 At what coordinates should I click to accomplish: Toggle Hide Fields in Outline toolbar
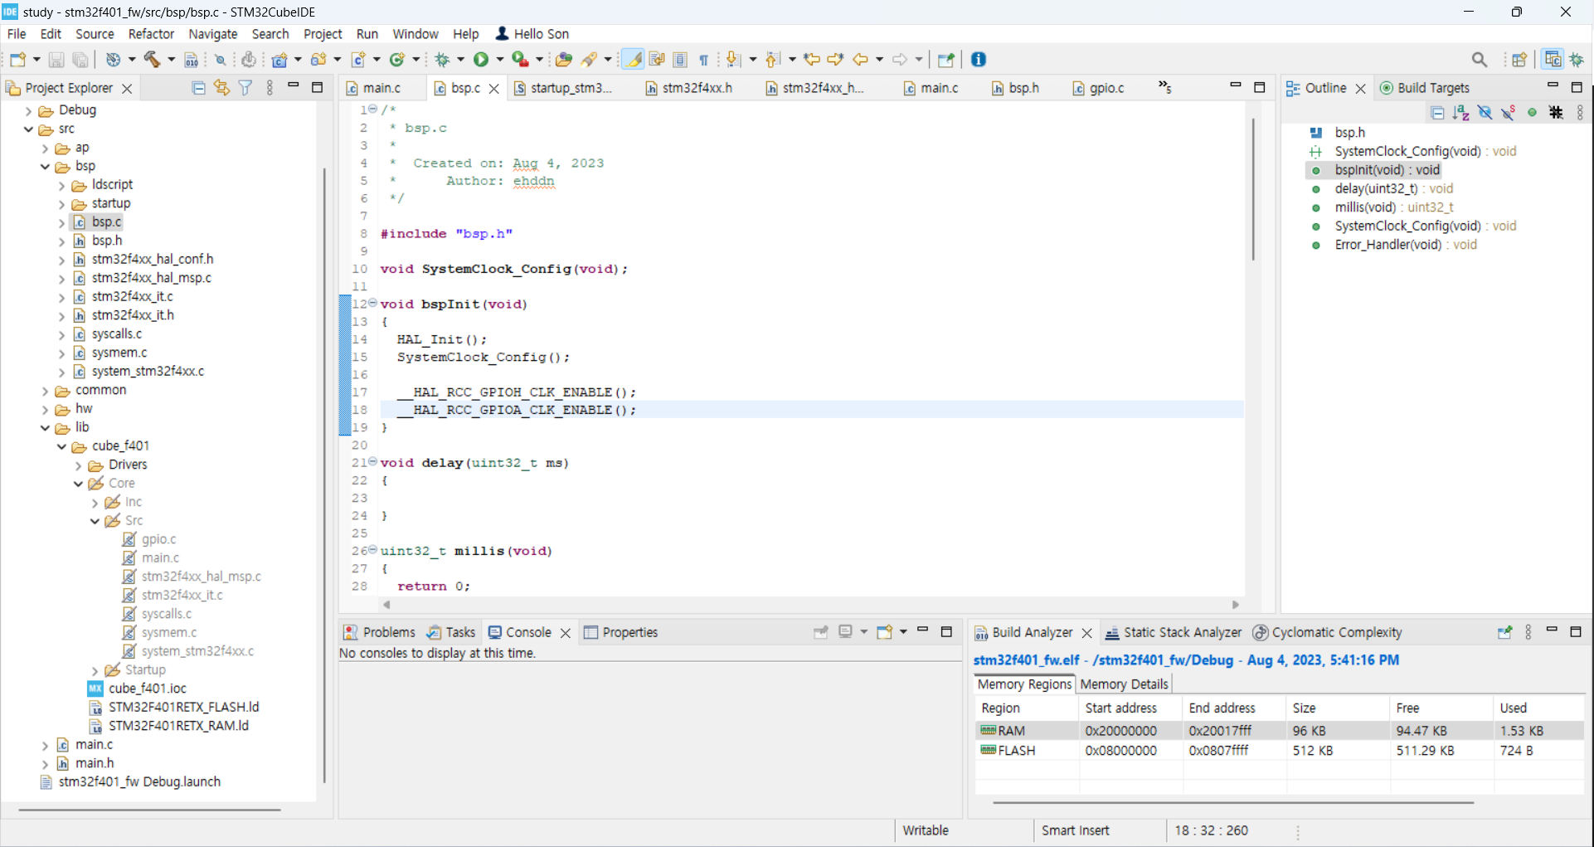click(x=1485, y=113)
